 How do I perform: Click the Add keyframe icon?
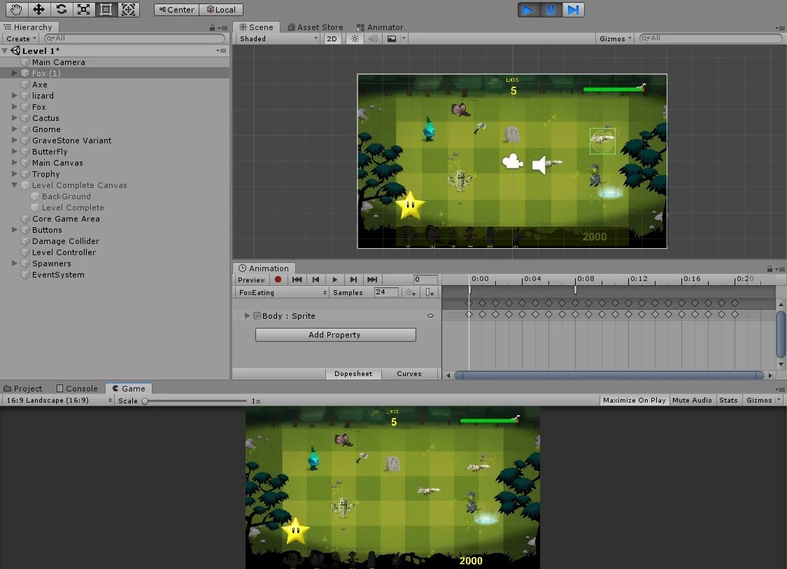coord(411,292)
